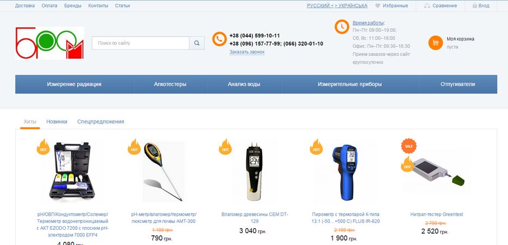Click Вход to log in
The height and width of the screenshot is (245, 508).
tap(484, 5)
